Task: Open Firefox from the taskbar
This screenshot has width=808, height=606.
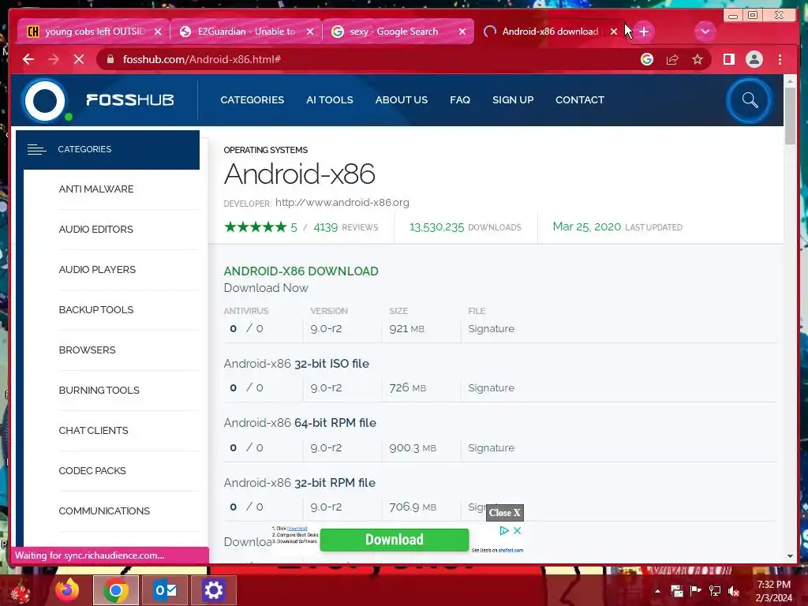Action: (68, 590)
